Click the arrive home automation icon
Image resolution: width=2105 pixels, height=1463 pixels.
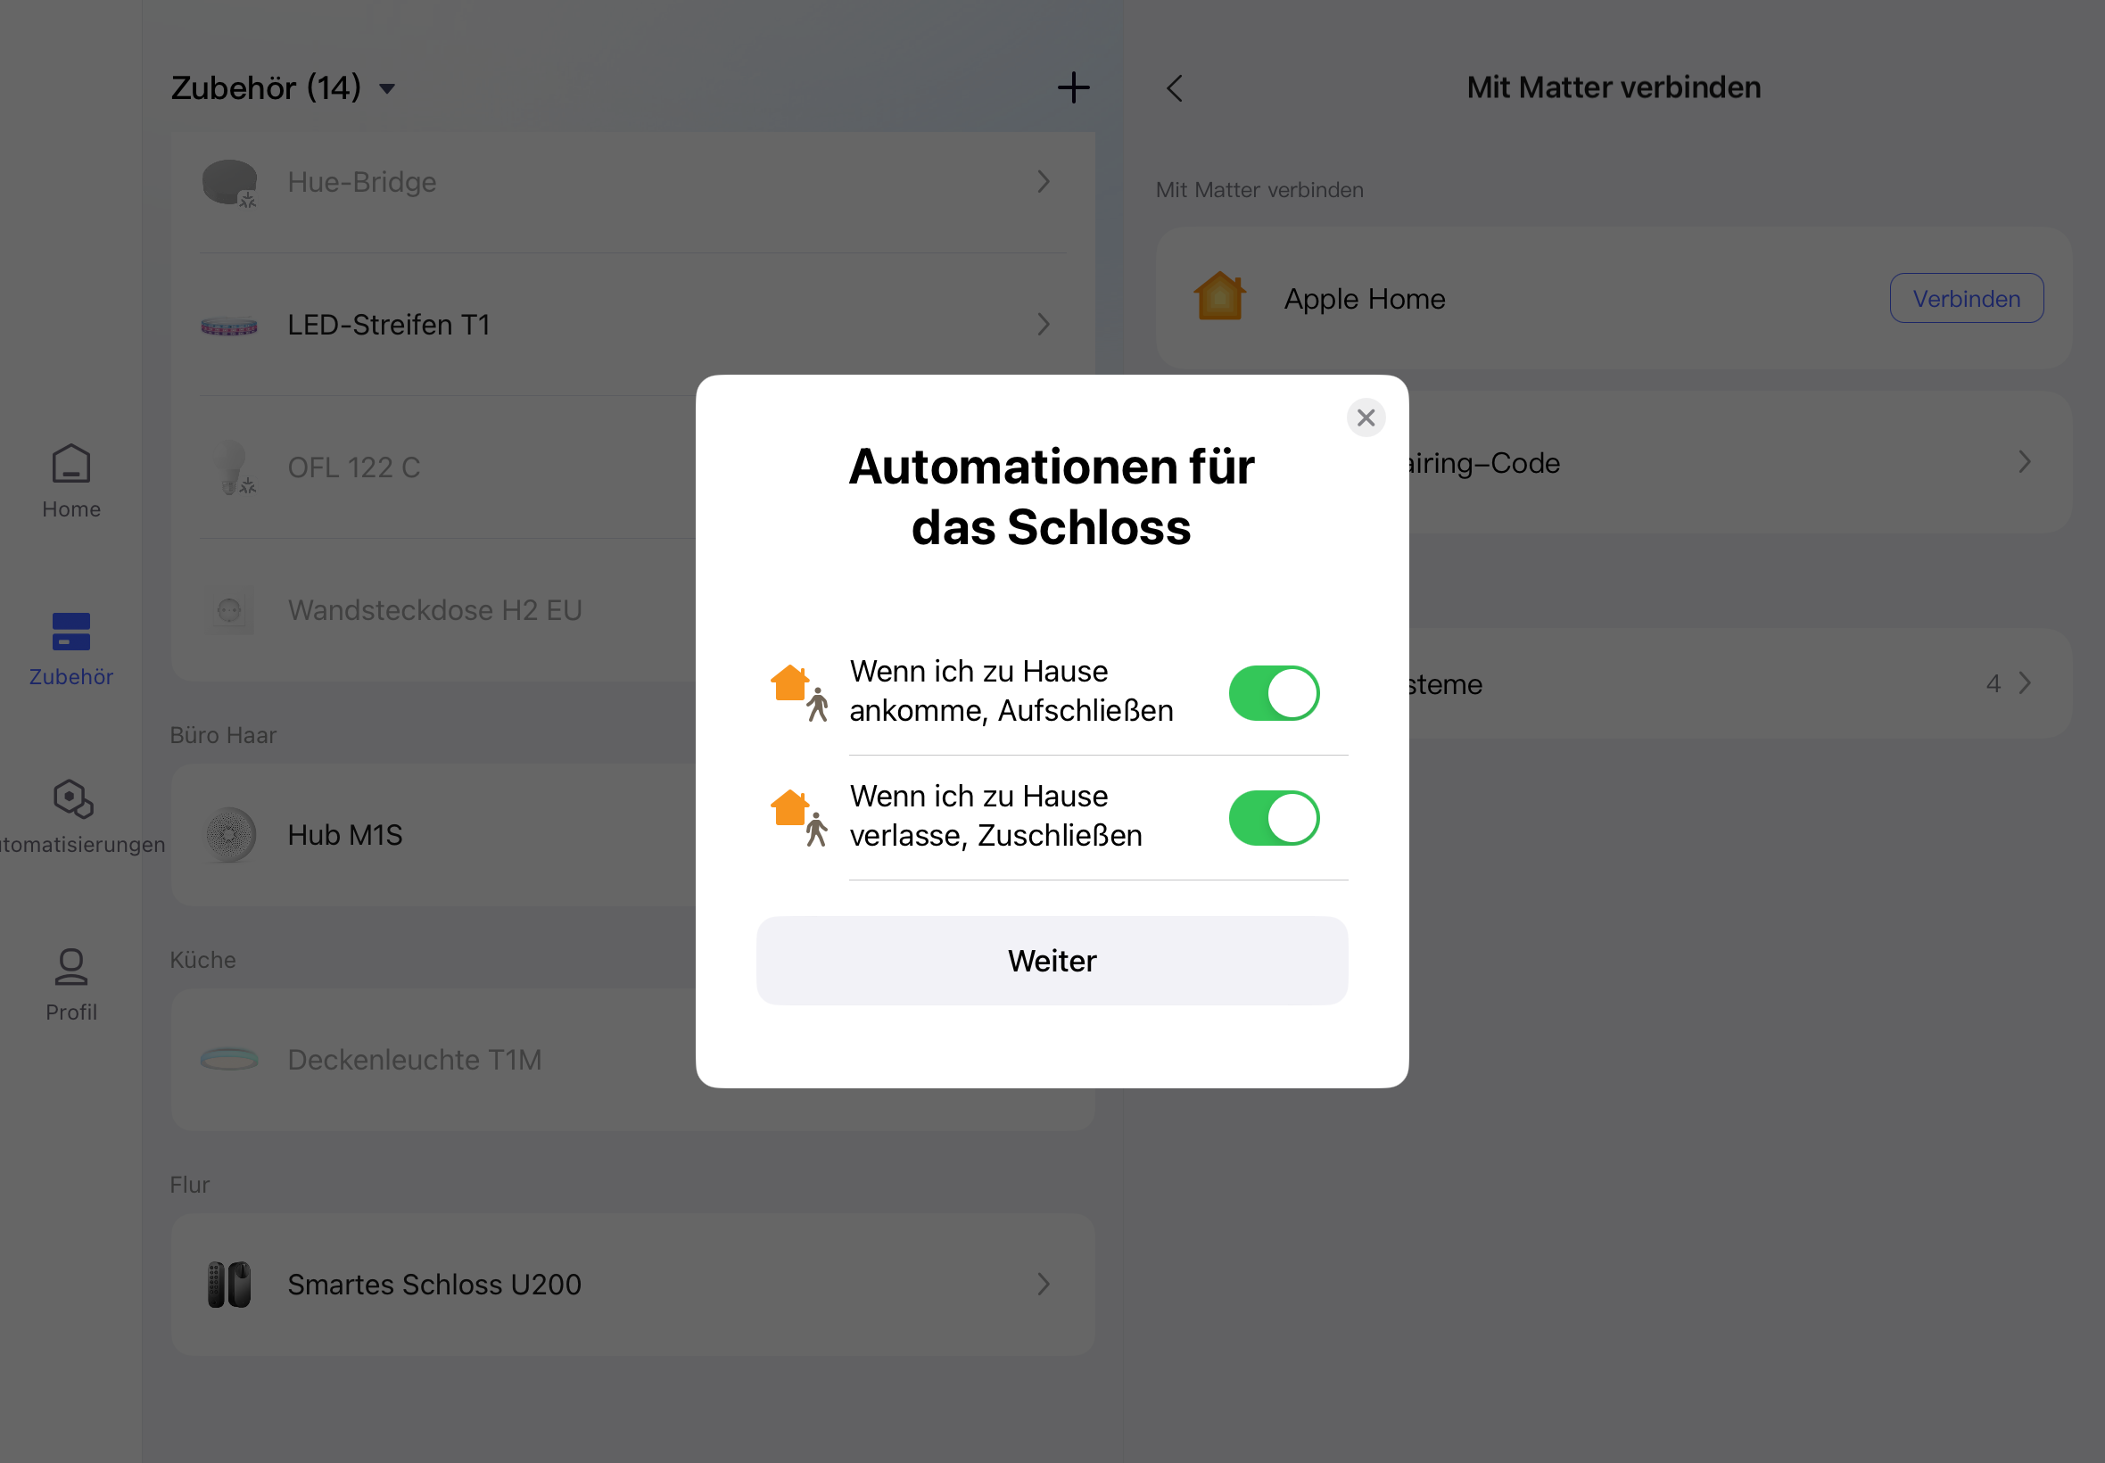[798, 692]
